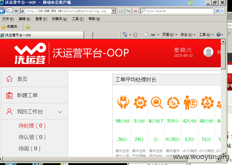Open the print options dropdown arrow
The image size is (232, 165).
[x=158, y=35]
